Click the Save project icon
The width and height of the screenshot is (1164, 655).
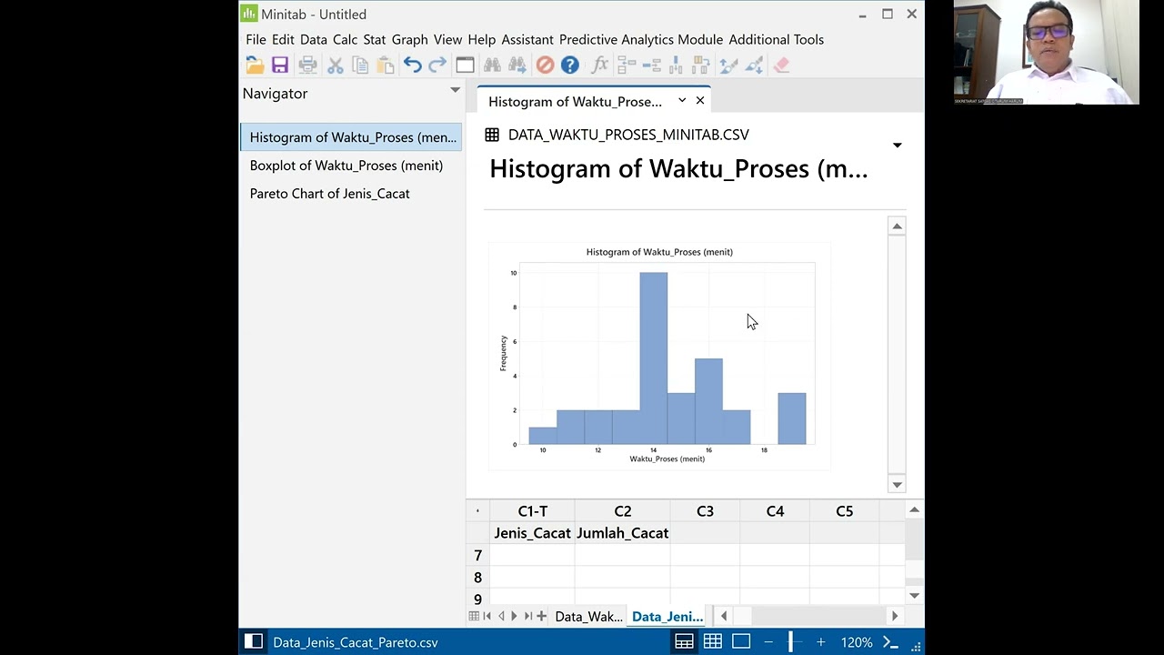(x=280, y=65)
